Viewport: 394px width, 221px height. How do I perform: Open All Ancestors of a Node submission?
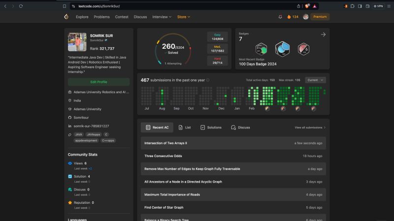click(233, 182)
